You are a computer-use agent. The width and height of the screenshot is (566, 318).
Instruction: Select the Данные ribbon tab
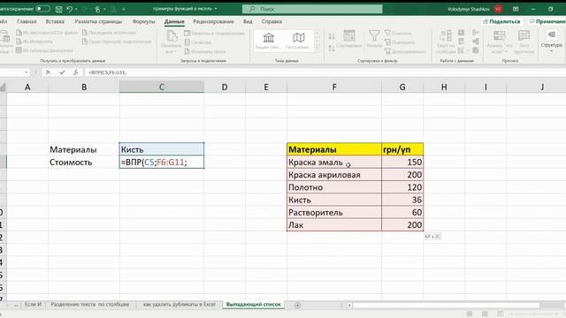(x=174, y=21)
